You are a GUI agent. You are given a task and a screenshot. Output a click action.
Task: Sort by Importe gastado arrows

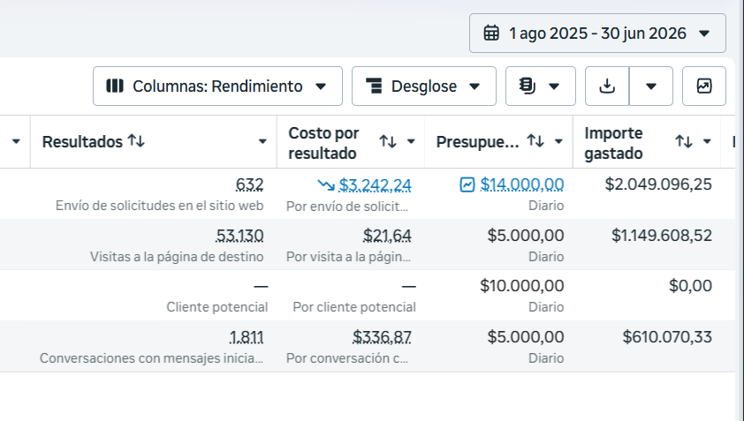coord(684,141)
